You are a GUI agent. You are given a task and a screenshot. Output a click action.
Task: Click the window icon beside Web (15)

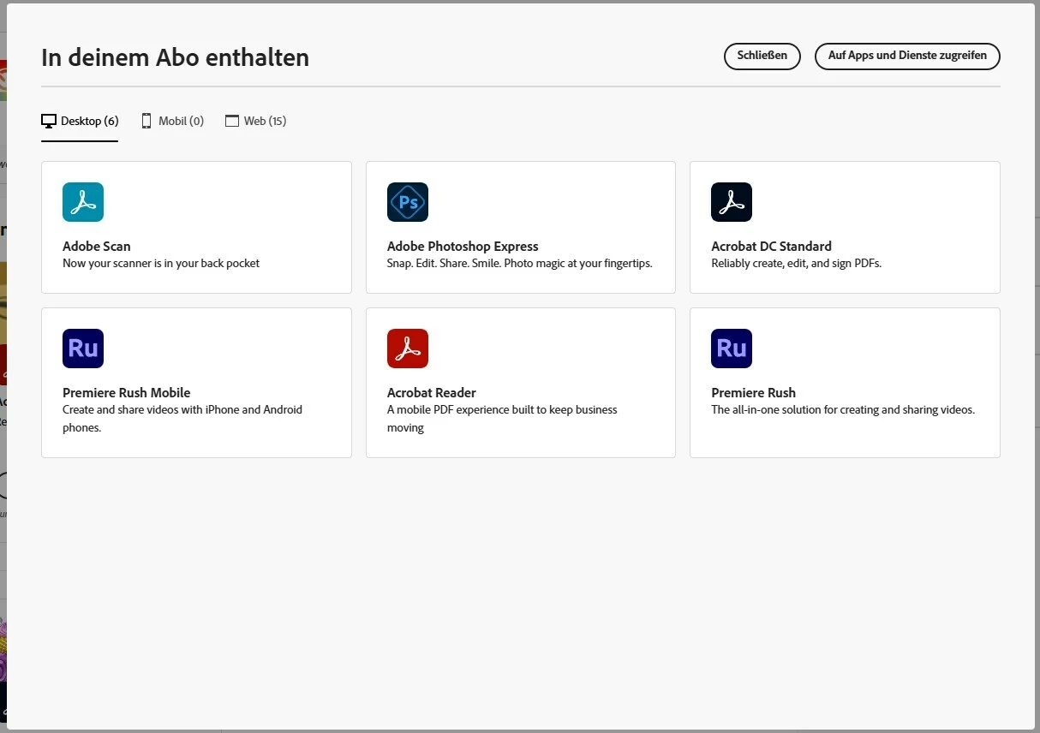click(x=232, y=121)
